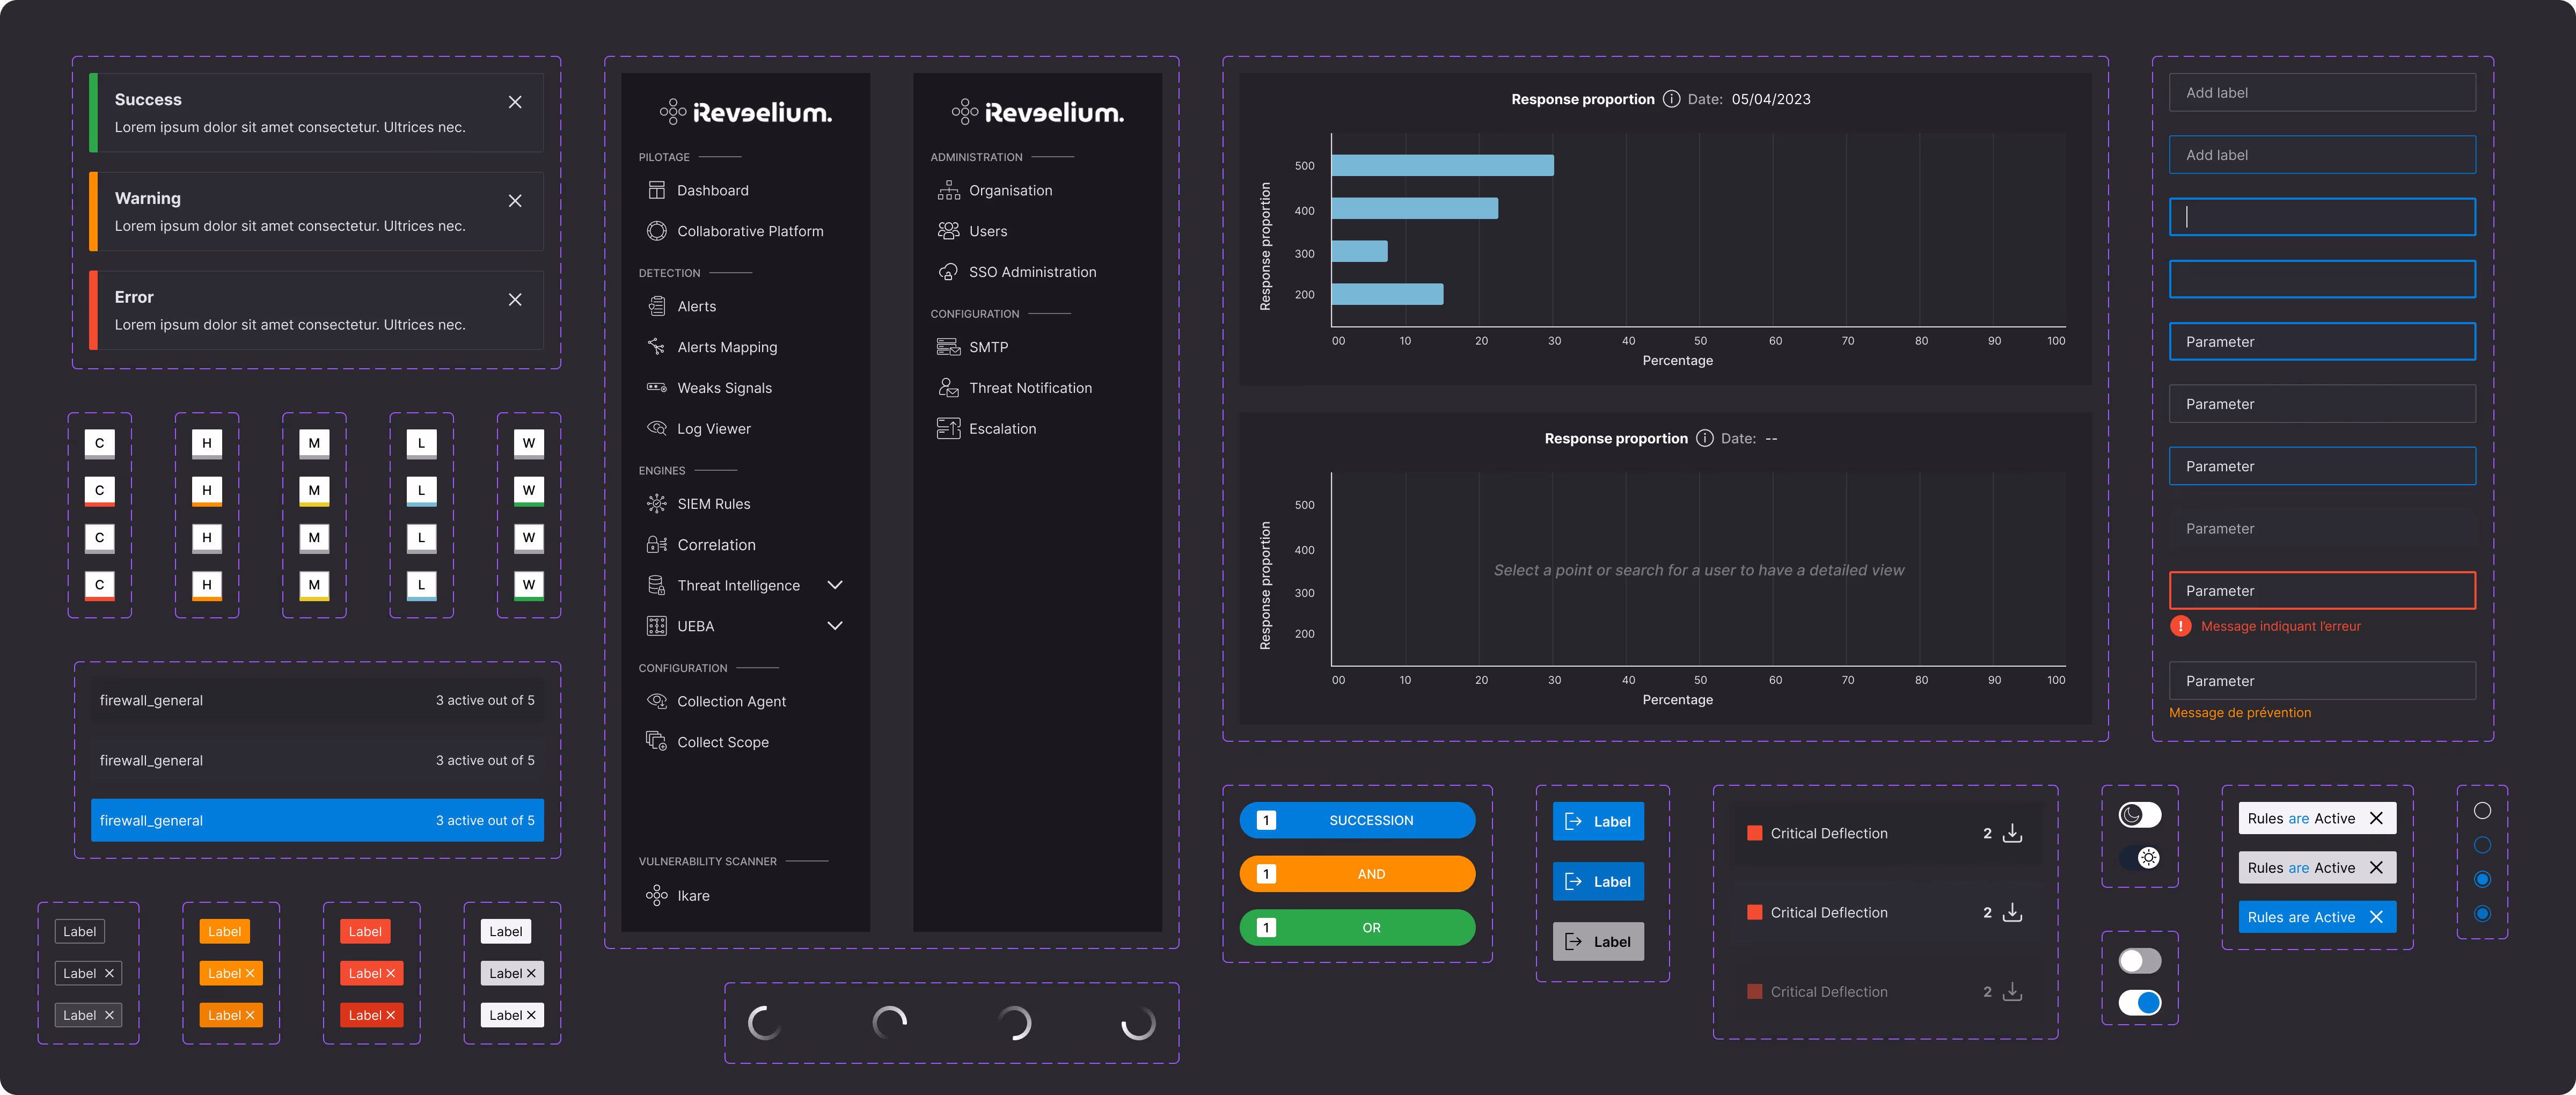Click the first Add label input field
The width and height of the screenshot is (2576, 1095).
[x=2322, y=92]
